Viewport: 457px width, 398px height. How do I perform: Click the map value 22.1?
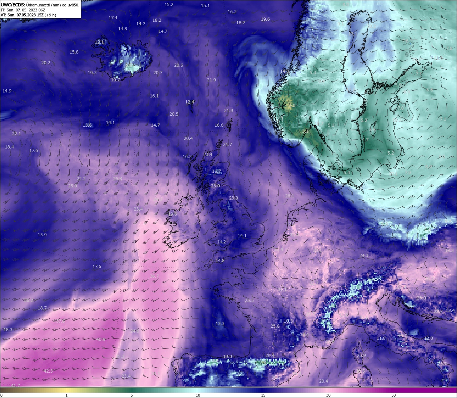(x=16, y=134)
